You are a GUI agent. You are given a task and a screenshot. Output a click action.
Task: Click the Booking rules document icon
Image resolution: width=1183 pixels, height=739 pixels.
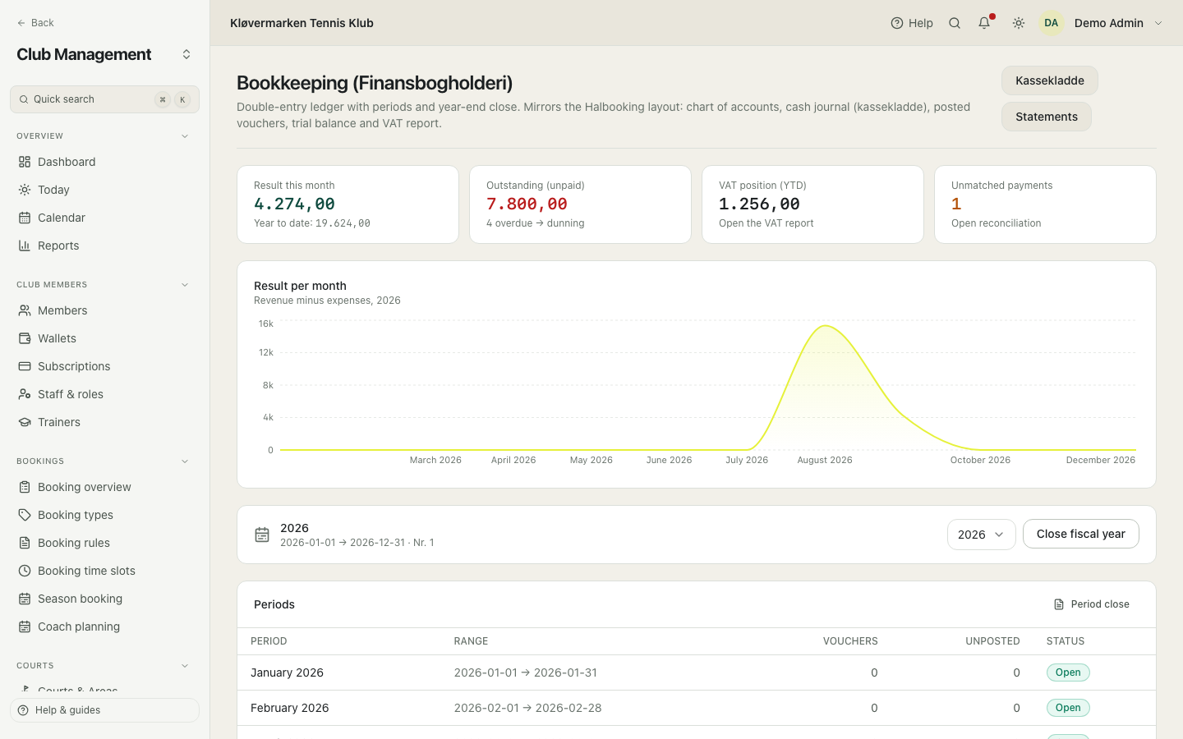(25, 543)
